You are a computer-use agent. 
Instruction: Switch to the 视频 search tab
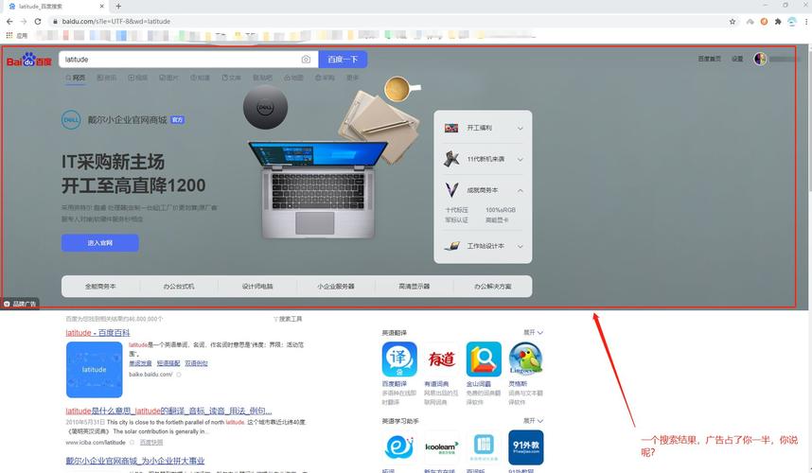pos(137,78)
